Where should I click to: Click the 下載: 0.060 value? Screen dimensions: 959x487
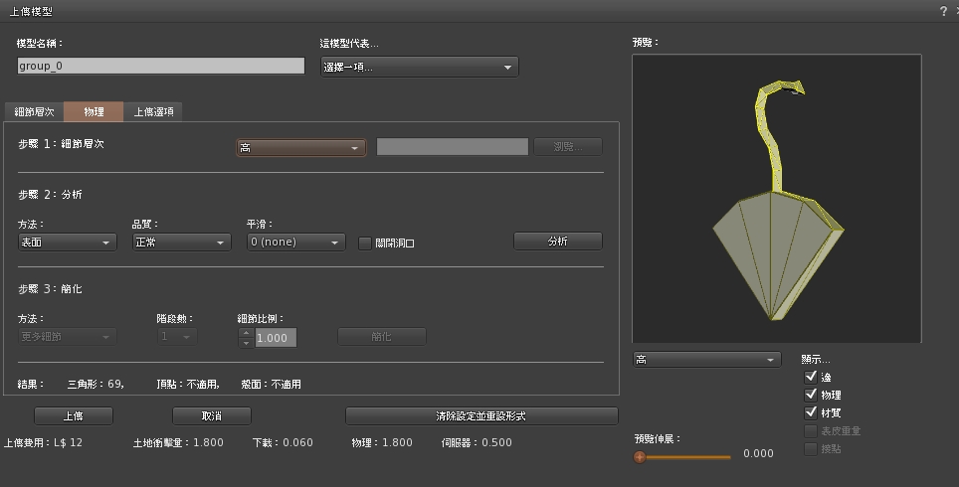pos(283,442)
